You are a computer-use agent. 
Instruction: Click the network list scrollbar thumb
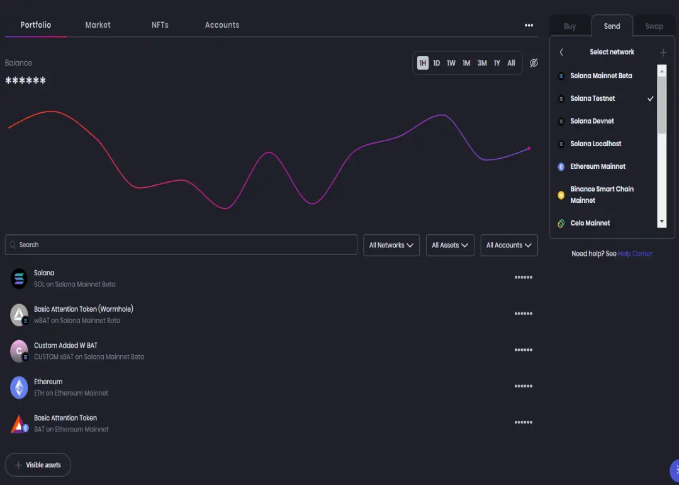[x=661, y=105]
